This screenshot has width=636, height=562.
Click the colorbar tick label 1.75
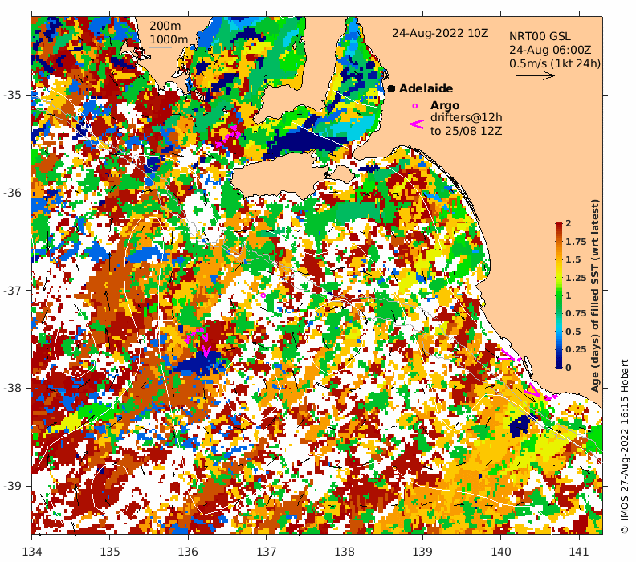click(576, 242)
